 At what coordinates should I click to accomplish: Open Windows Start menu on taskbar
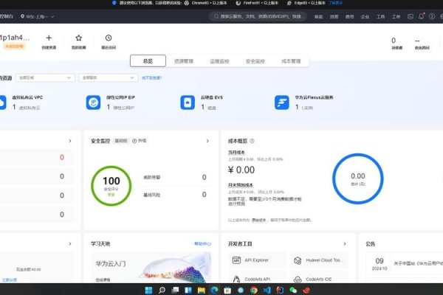pos(148,290)
